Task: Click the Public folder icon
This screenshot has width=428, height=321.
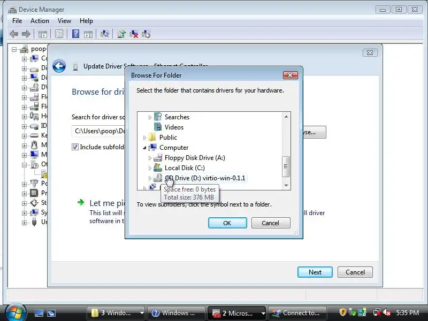Action: coord(152,137)
